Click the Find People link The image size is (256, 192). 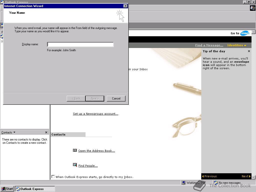88,166
